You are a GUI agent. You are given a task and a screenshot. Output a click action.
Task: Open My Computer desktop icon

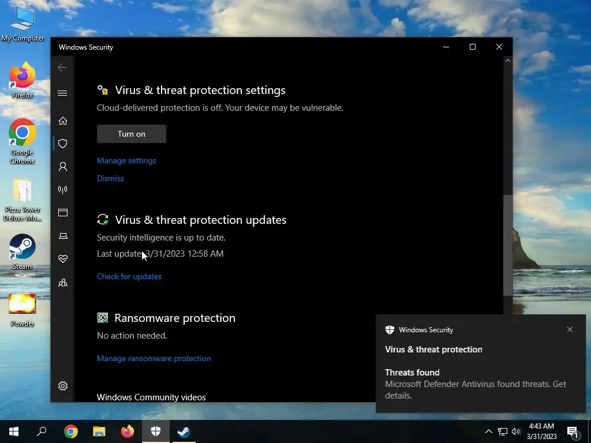point(23,24)
